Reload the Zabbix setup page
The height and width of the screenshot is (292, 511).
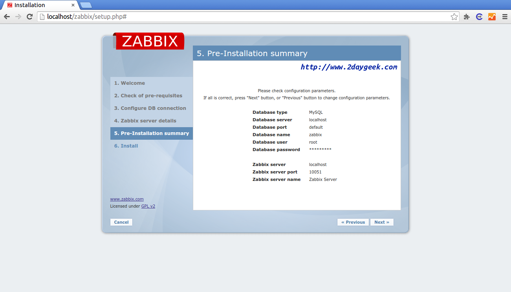pos(29,16)
